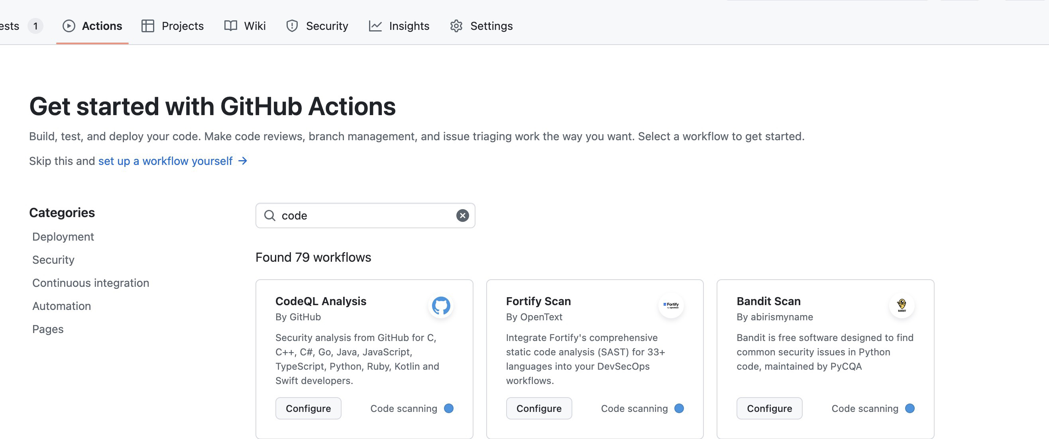1049x439 pixels.
Task: Configure the Bandit Scan workflow
Action: pos(769,408)
